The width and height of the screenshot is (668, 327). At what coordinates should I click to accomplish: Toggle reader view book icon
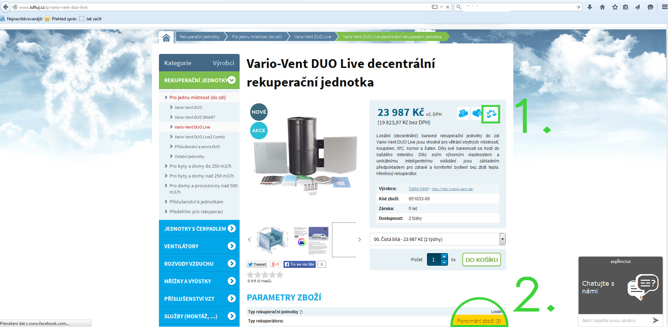[435, 7]
